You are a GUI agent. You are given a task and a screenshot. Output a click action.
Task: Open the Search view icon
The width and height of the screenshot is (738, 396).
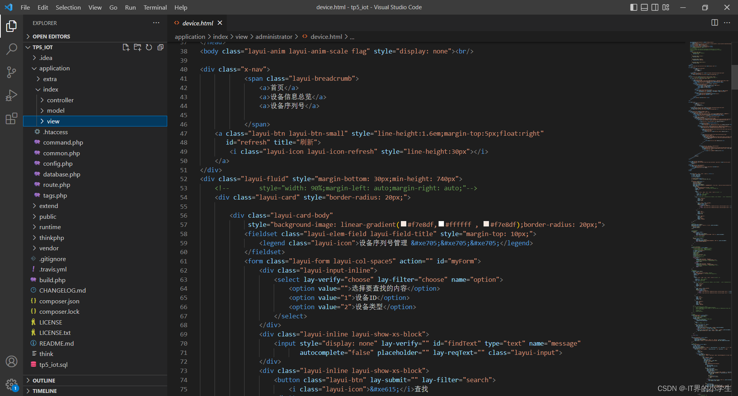point(12,49)
